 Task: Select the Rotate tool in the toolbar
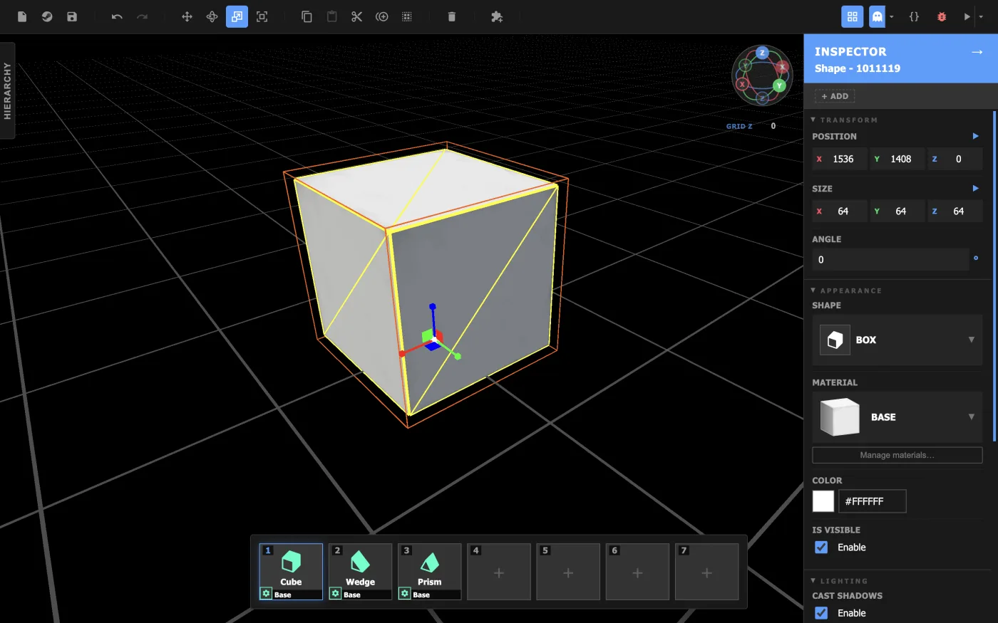pos(212,16)
